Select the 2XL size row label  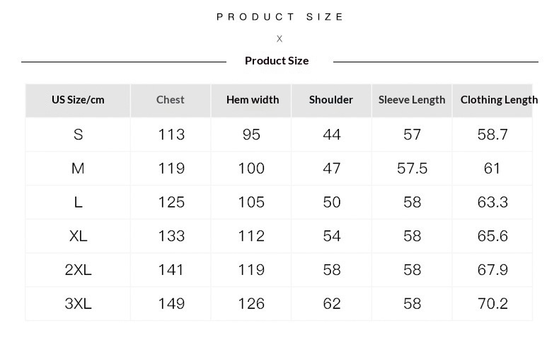(79, 270)
